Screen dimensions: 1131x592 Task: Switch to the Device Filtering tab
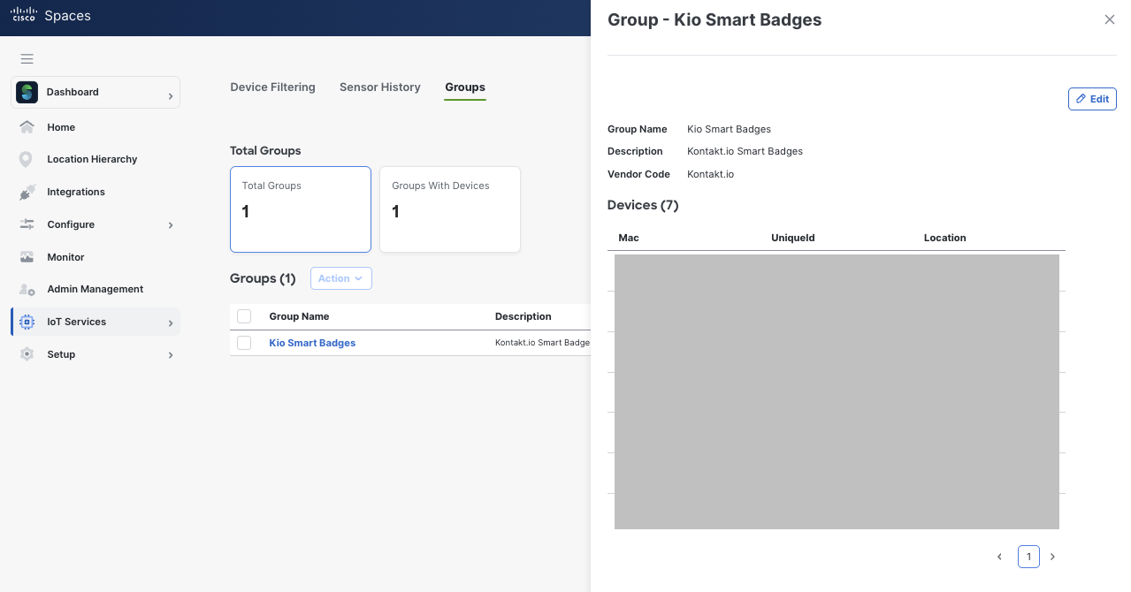click(x=272, y=87)
